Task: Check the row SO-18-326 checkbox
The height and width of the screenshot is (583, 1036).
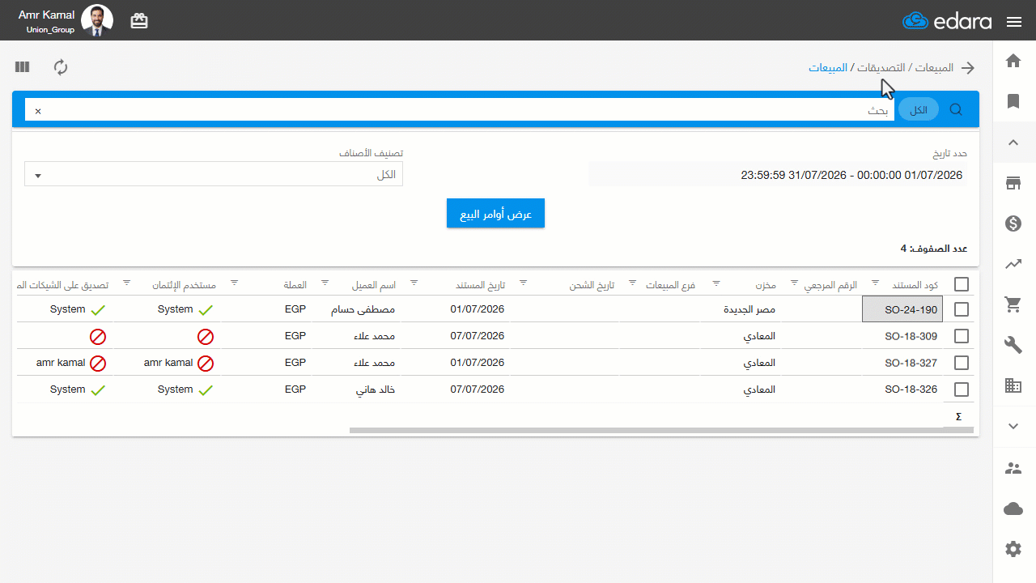Action: tap(962, 389)
